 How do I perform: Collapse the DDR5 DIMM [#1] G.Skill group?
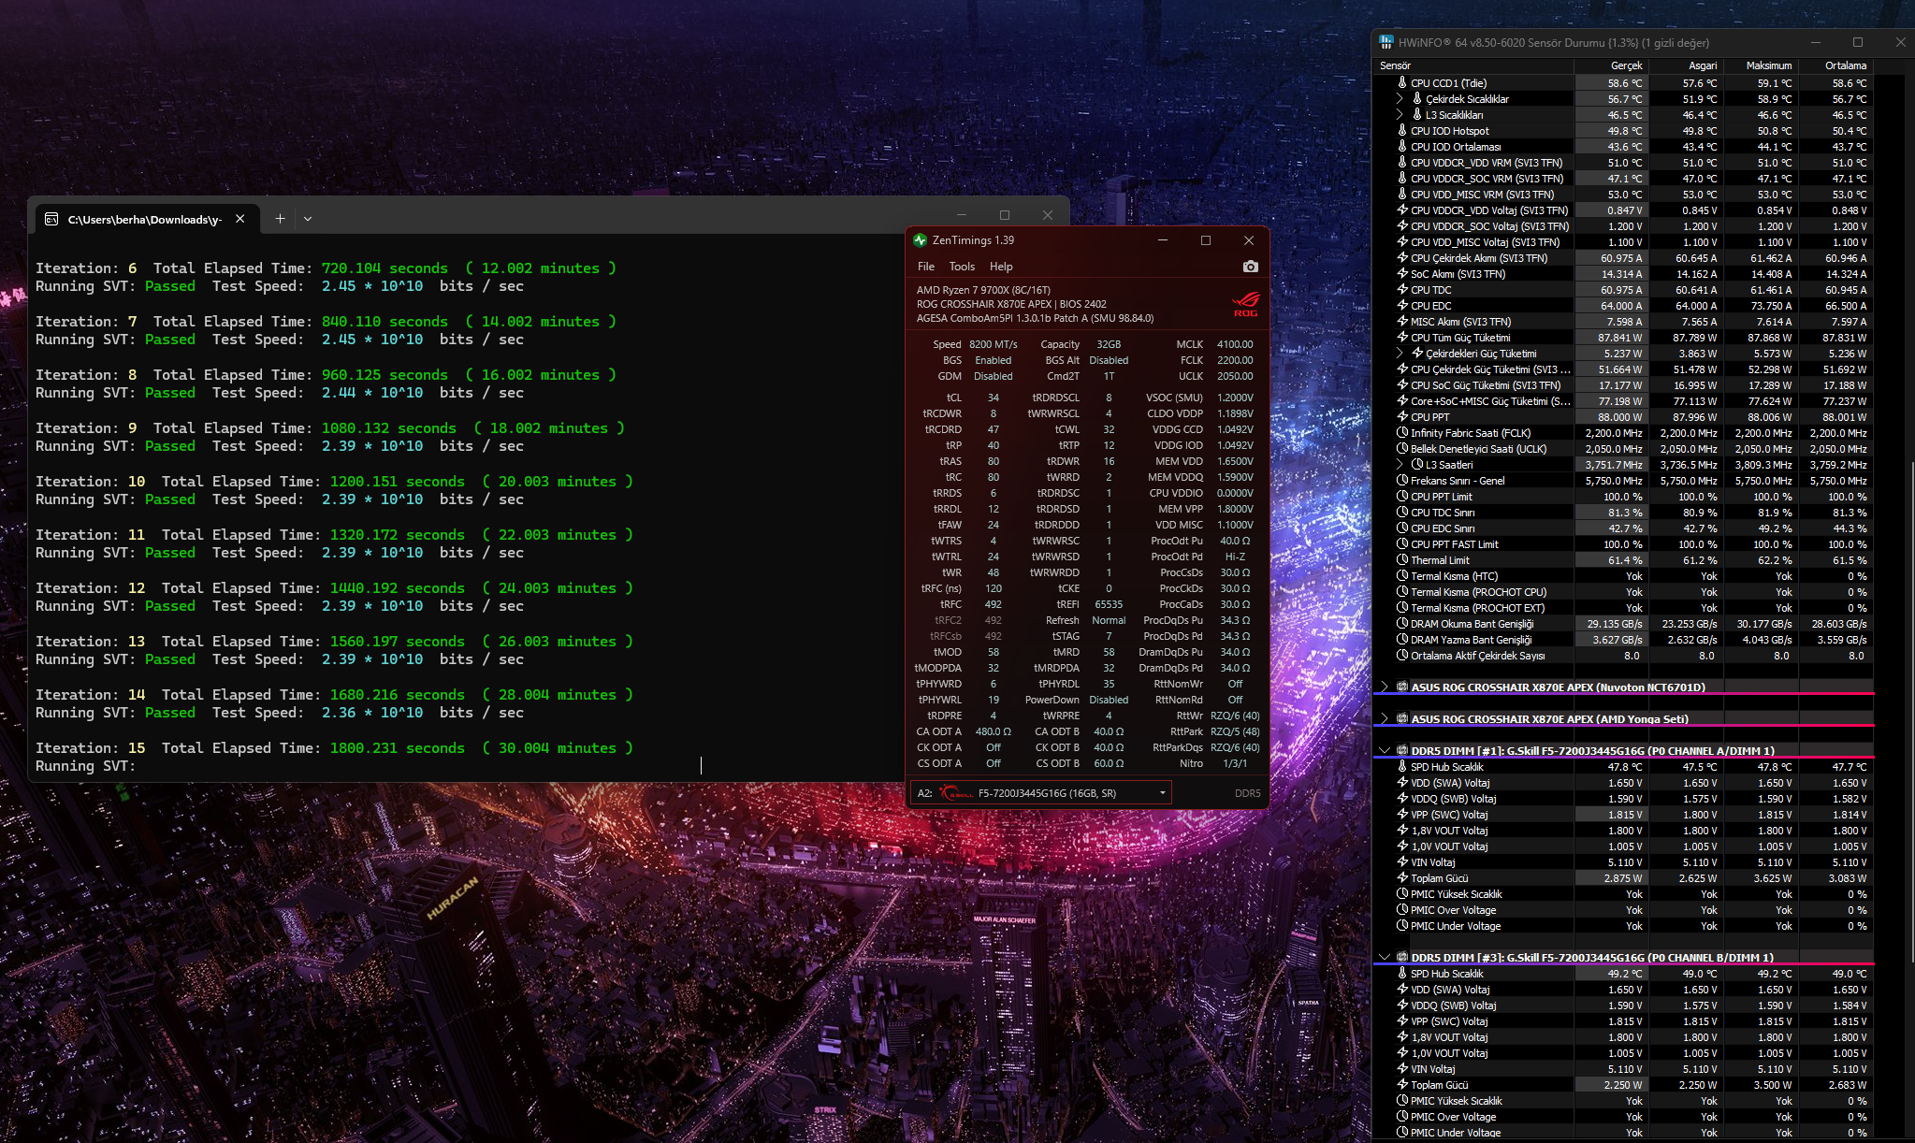coord(1384,750)
